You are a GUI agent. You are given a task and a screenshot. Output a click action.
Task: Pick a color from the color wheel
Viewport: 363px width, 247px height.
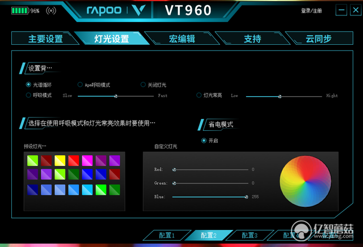tap(305, 181)
